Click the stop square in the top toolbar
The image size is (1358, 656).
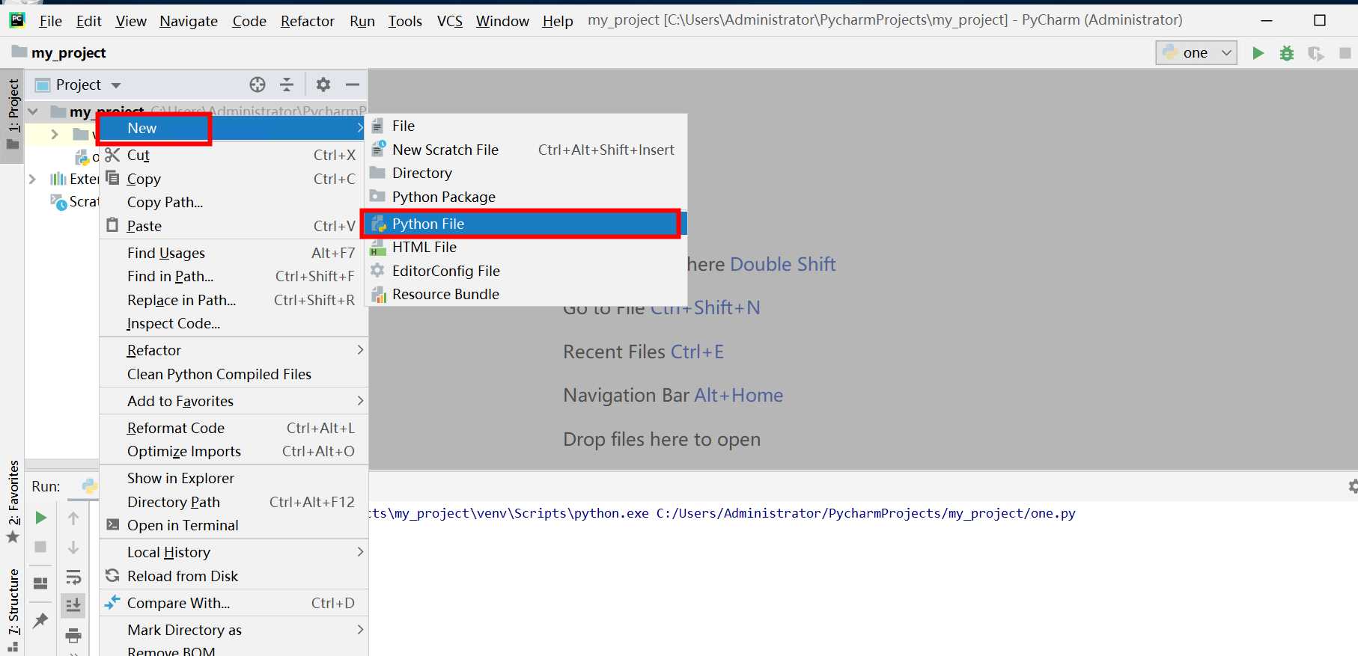click(x=1345, y=53)
